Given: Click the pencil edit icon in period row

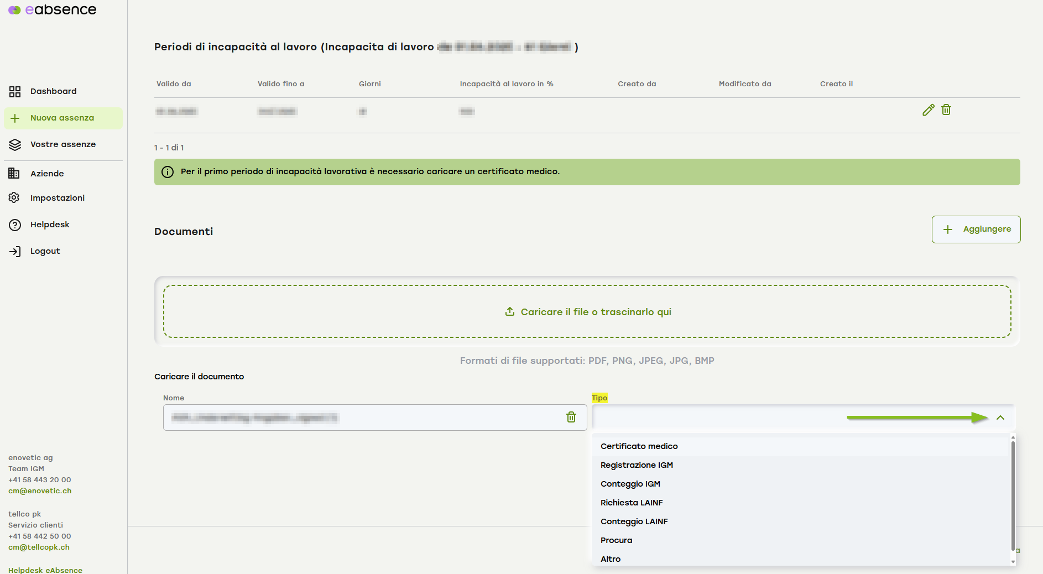Looking at the screenshot, I should (x=928, y=110).
